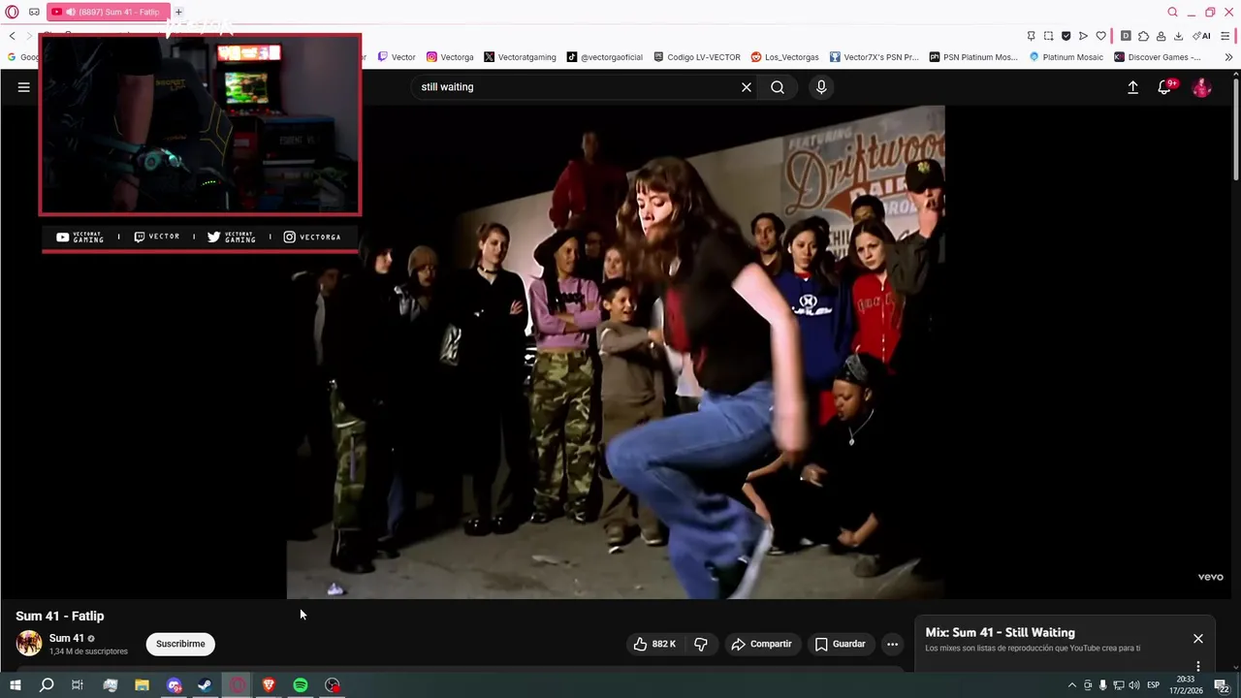Go back with the browser back arrow

(x=12, y=36)
